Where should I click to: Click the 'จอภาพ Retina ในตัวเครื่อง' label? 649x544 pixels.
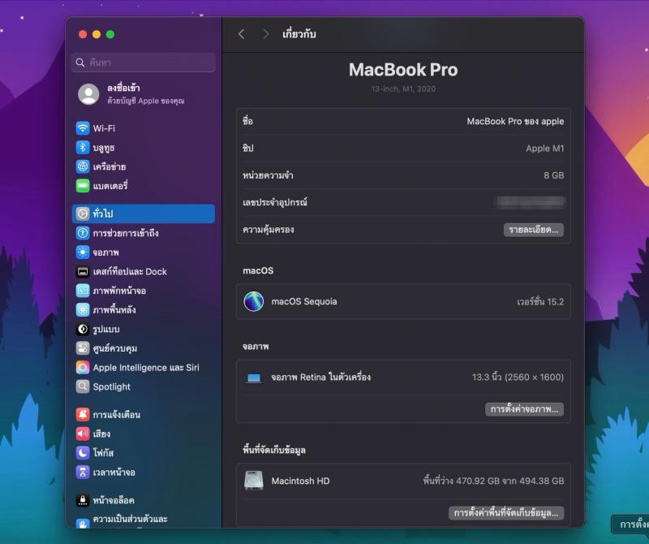(320, 377)
